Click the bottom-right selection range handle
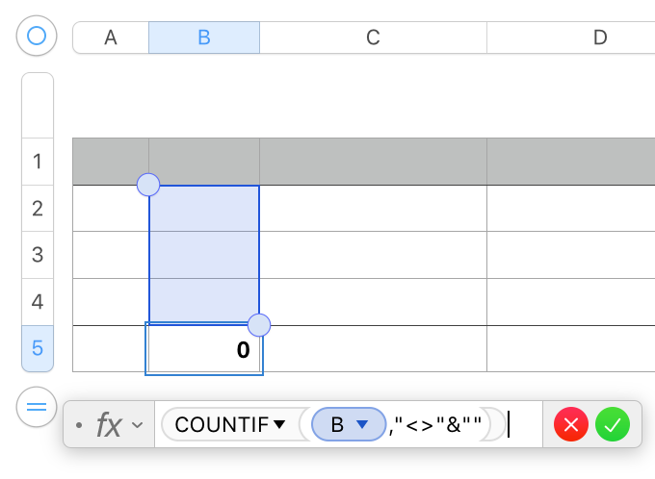This screenshot has width=655, height=479. click(x=259, y=324)
